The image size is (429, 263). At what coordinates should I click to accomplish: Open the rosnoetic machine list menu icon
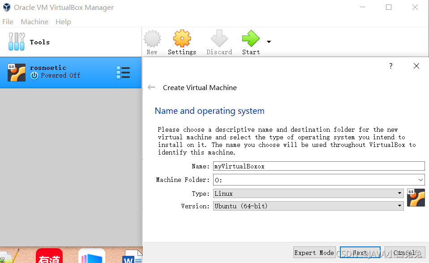pyautogui.click(x=123, y=73)
